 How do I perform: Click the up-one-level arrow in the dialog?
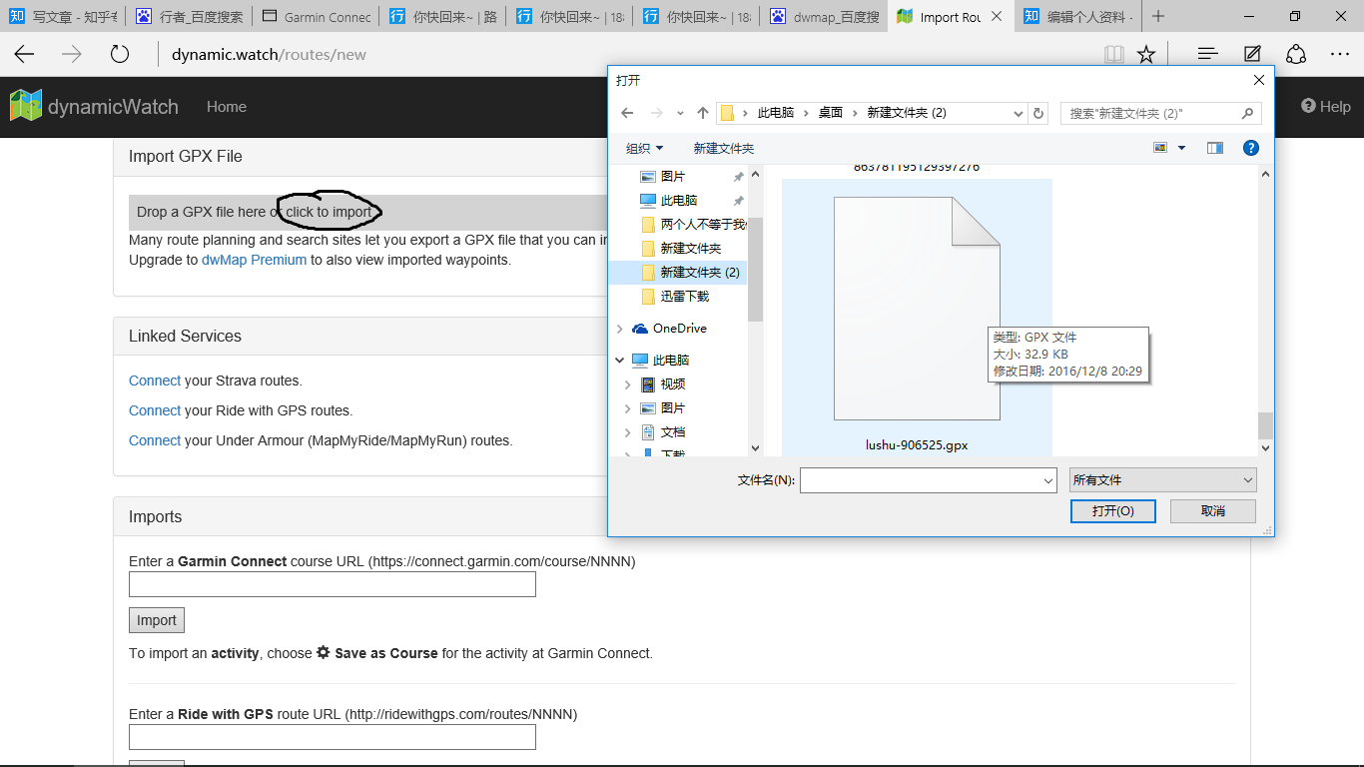pos(703,113)
